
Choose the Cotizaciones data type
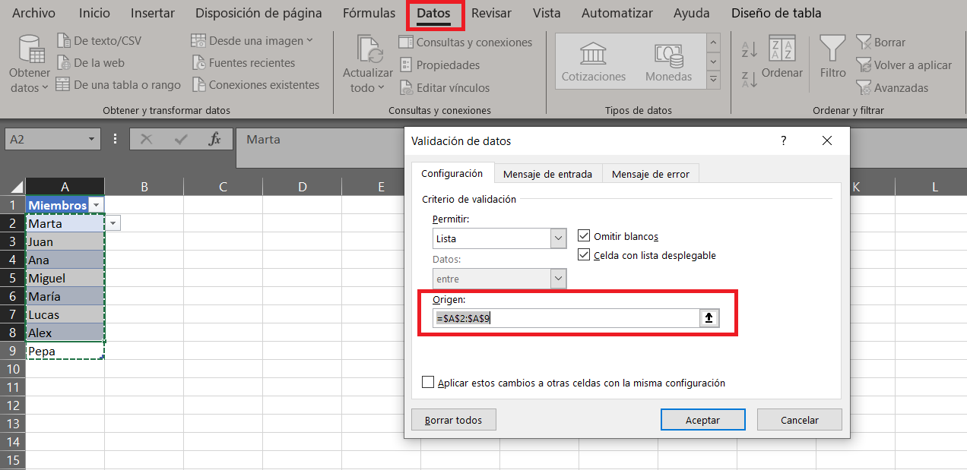tap(594, 62)
